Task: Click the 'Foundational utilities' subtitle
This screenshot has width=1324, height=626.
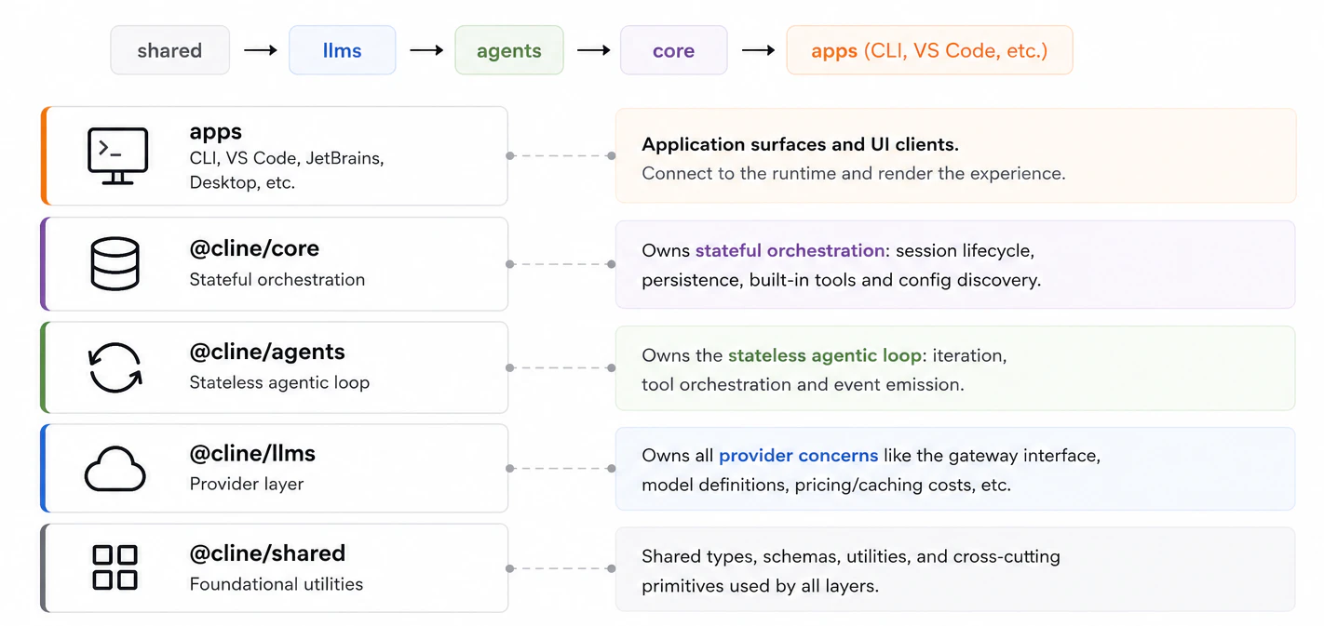Action: pos(277,584)
